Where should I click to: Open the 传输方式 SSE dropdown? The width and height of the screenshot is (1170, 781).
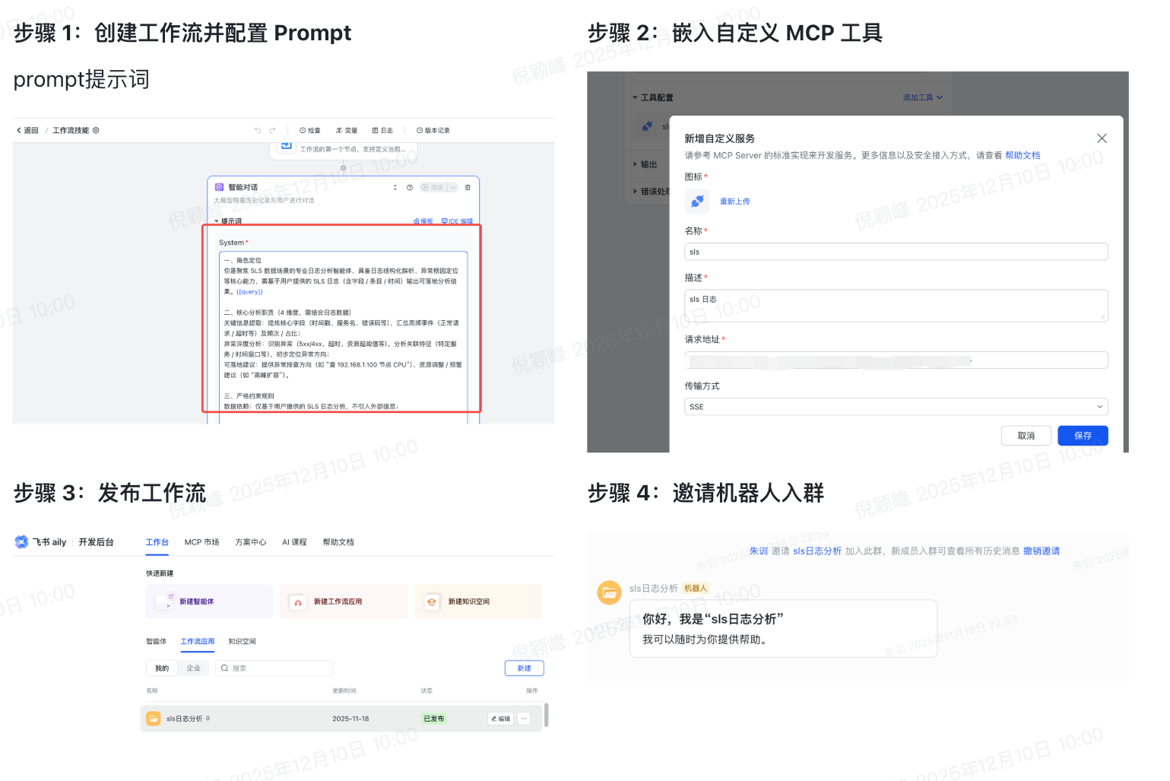point(896,407)
